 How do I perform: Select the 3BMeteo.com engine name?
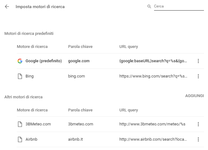tap(38, 124)
